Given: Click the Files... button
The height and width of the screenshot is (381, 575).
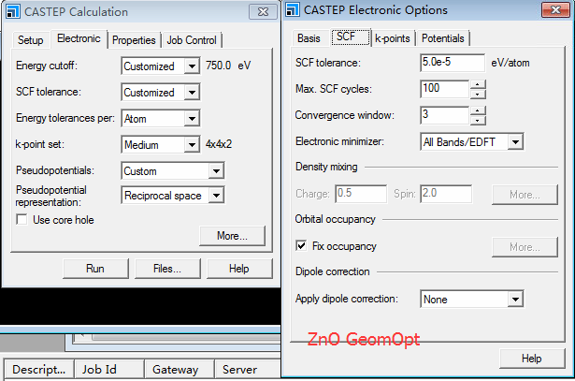Looking at the screenshot, I should point(167,269).
